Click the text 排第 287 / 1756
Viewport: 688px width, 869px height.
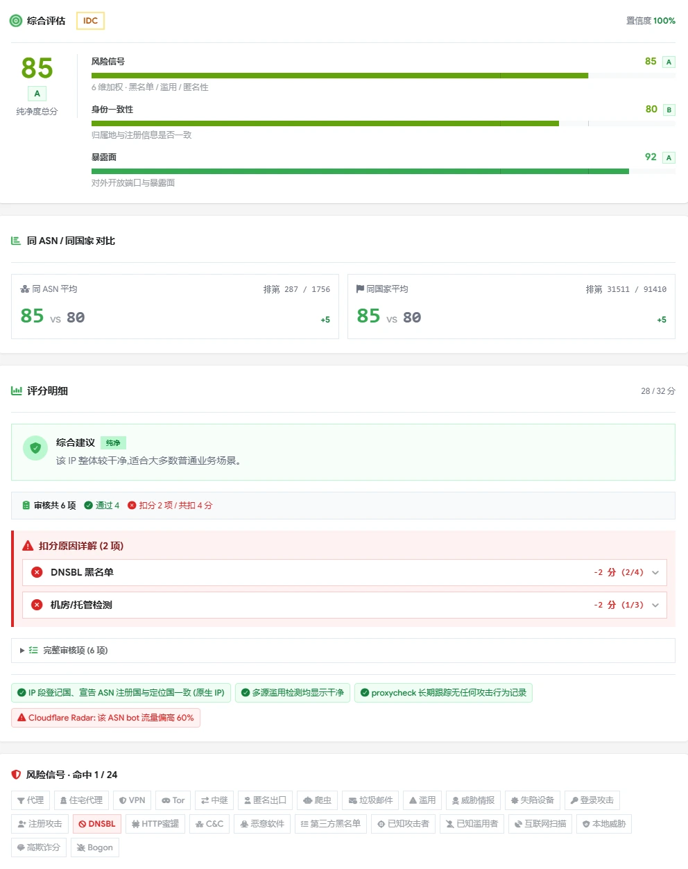pos(297,289)
